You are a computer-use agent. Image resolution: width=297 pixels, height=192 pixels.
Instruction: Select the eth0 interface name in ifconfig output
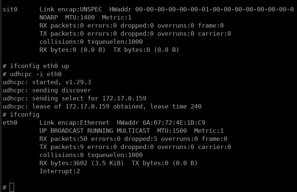[x=10, y=122]
